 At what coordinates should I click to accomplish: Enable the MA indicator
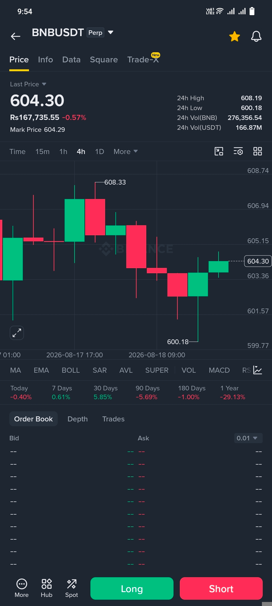tap(15, 370)
